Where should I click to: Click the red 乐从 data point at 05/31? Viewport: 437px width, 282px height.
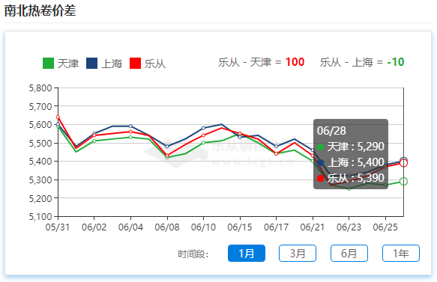[x=58, y=117]
